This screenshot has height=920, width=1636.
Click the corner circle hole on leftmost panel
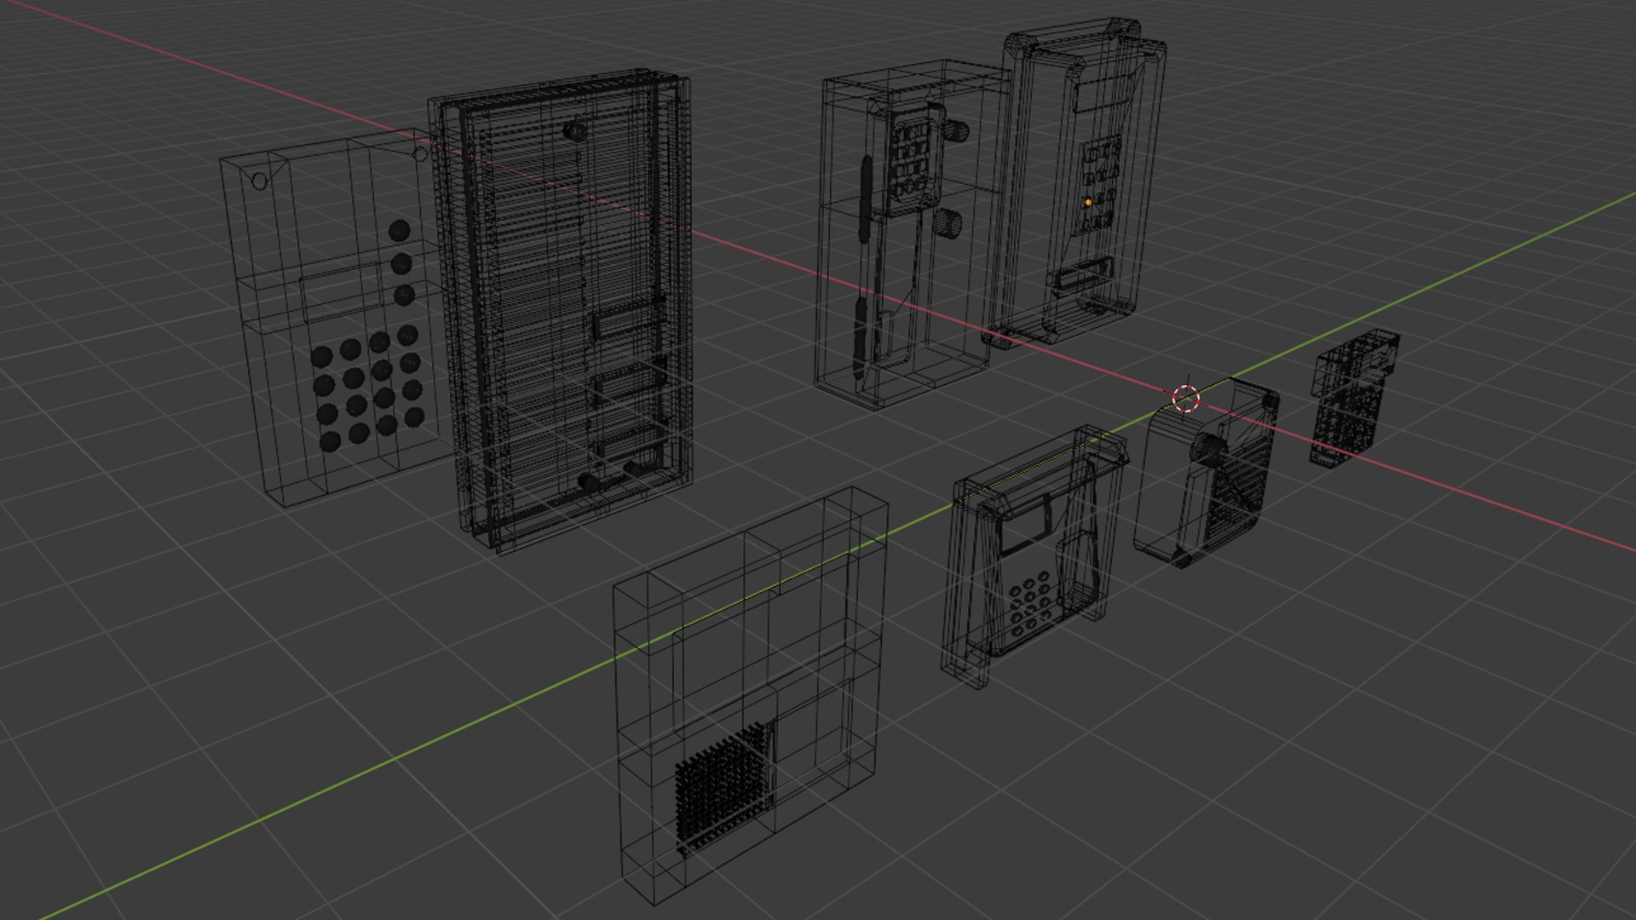point(260,181)
